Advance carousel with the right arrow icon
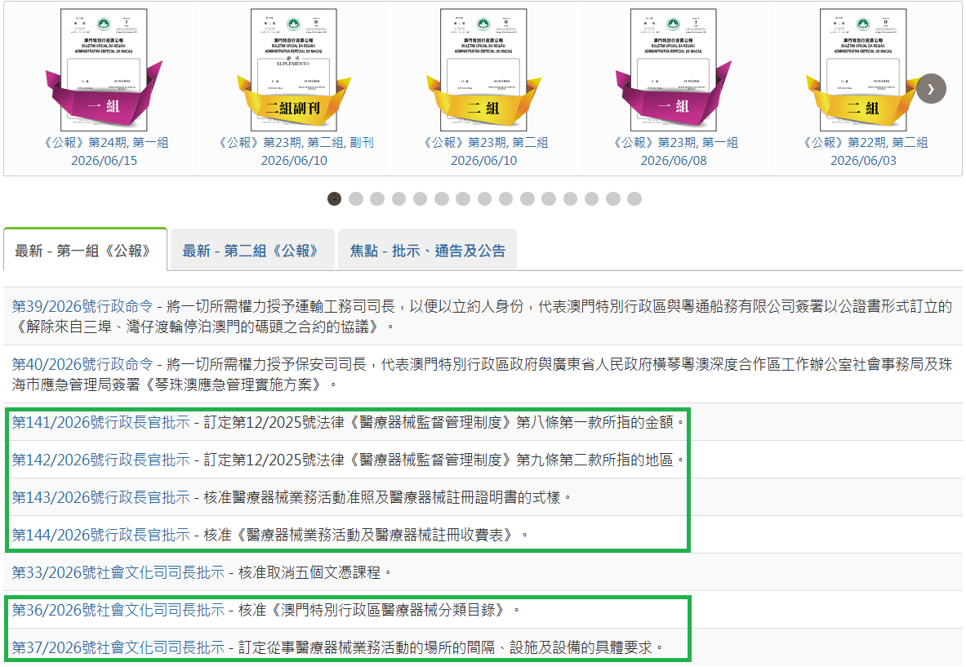This screenshot has width=966, height=667. (x=931, y=89)
